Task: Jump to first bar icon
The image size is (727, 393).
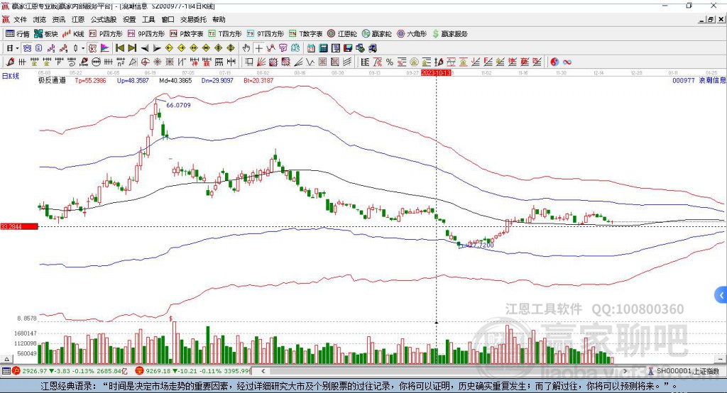Action: [x=119, y=48]
